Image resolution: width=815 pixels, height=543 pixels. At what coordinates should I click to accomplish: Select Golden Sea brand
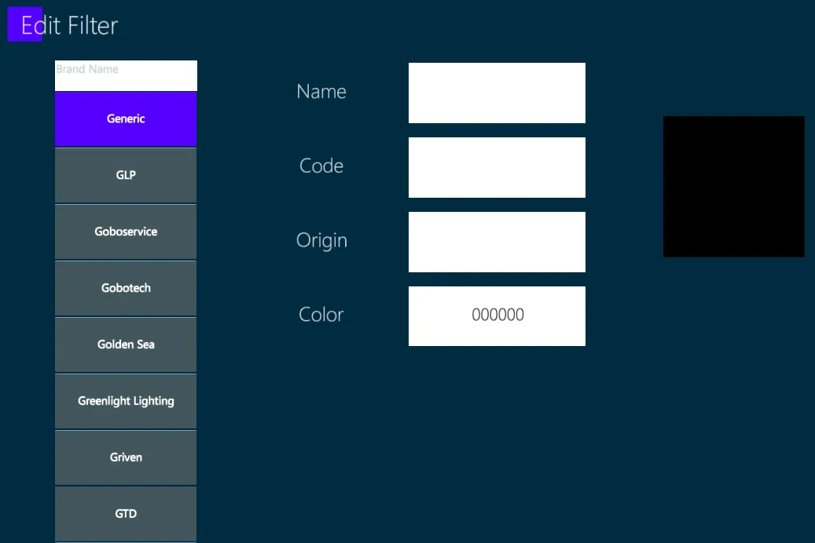click(126, 344)
